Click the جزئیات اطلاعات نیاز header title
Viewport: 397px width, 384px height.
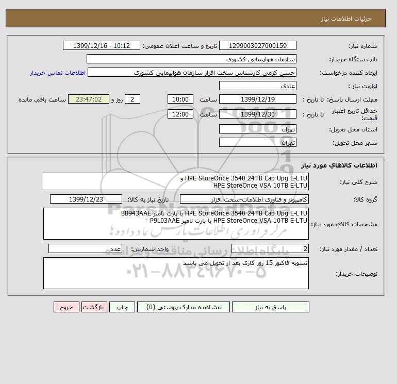click(x=346, y=19)
